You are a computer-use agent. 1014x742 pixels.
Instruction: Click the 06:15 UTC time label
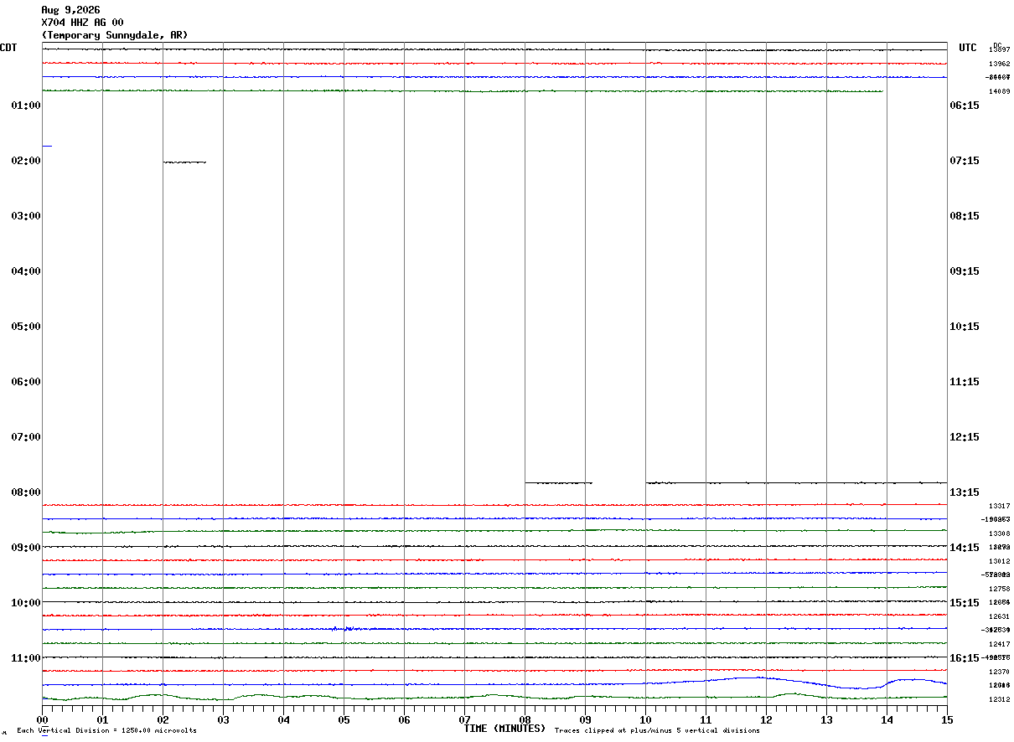coord(964,106)
